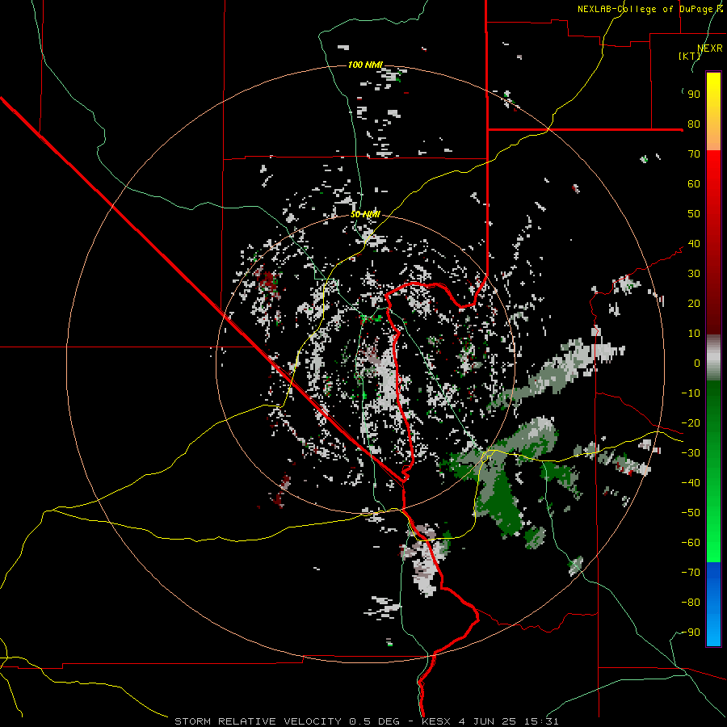Click the positive 50 knot scale value

tap(694, 214)
